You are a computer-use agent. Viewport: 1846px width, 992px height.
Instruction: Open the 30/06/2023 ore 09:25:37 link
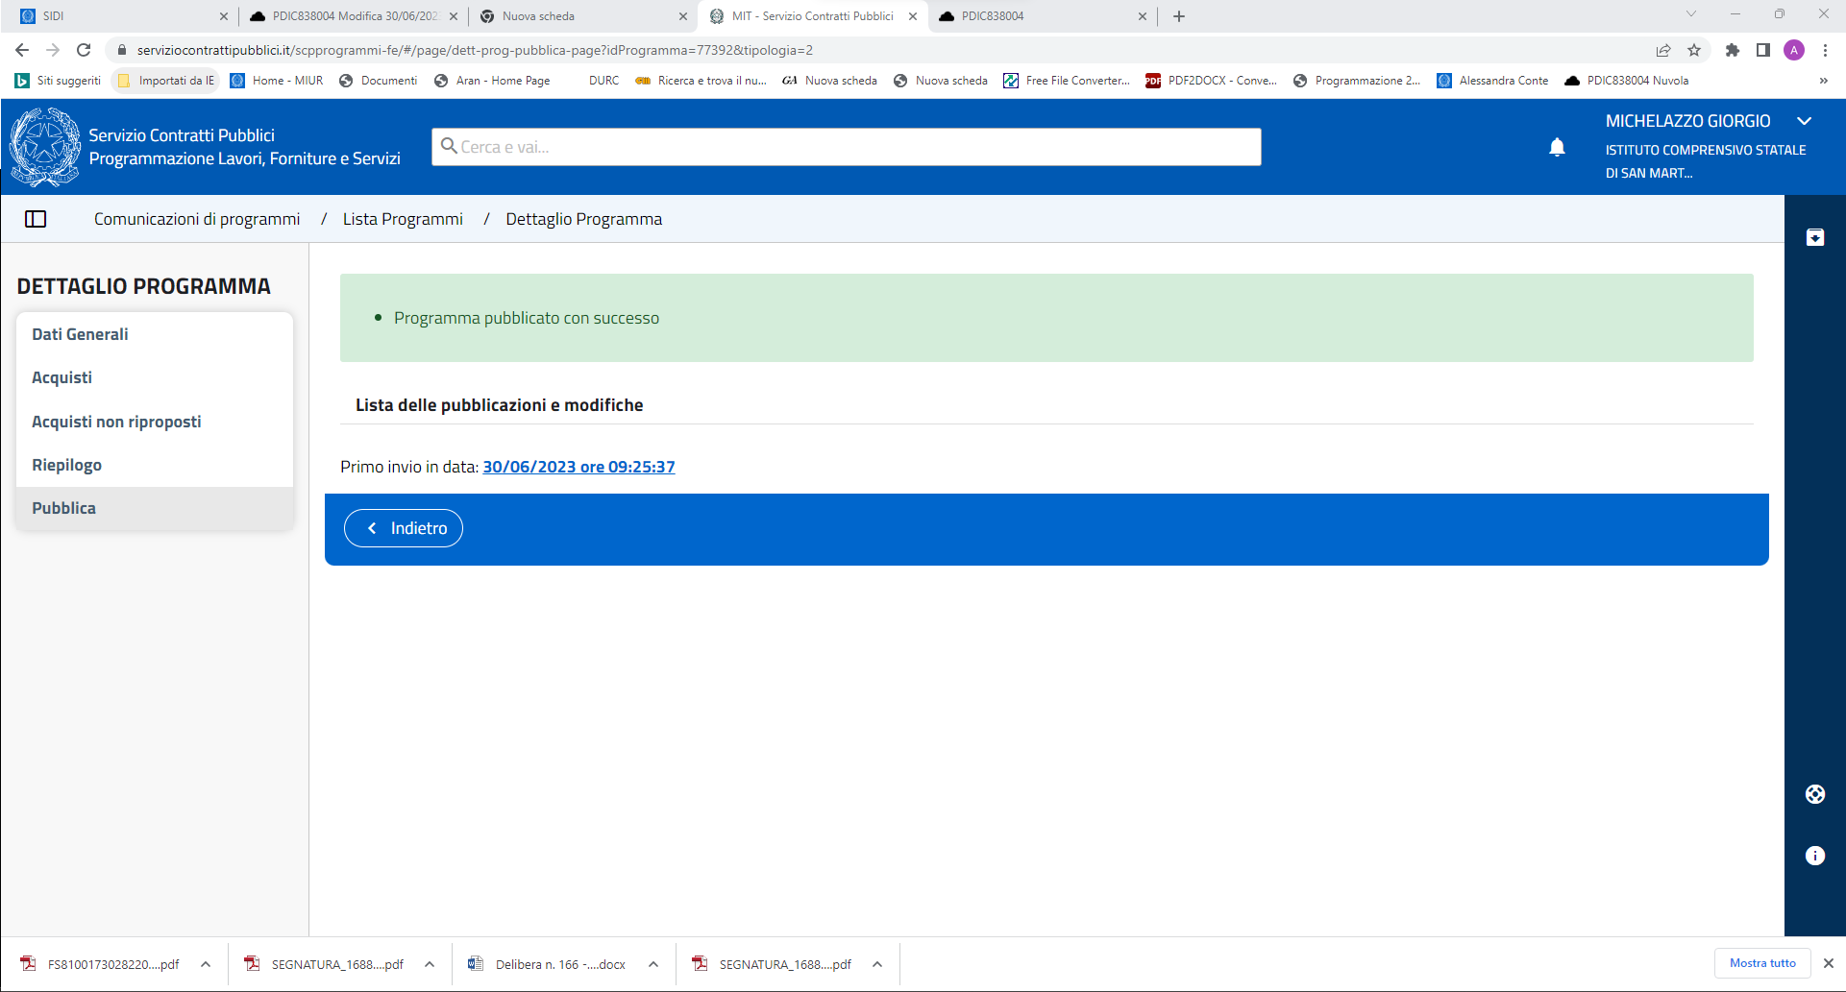tap(578, 467)
